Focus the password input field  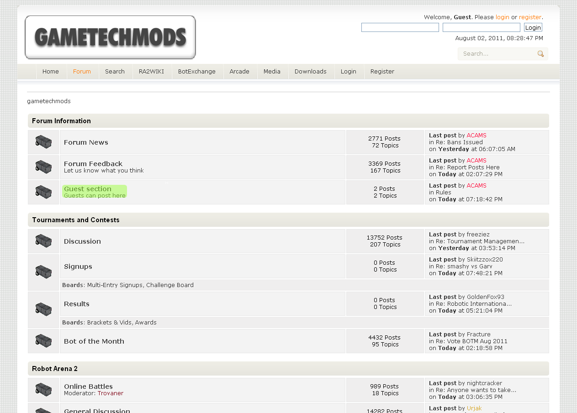pos(482,27)
